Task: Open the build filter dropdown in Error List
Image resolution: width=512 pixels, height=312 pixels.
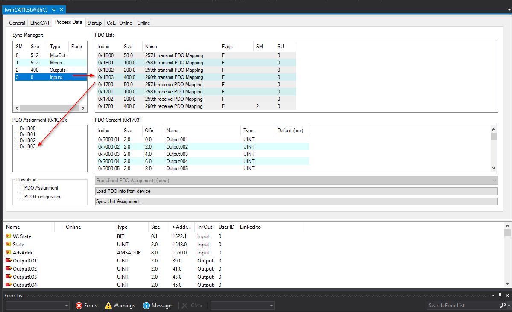Action: point(242,306)
